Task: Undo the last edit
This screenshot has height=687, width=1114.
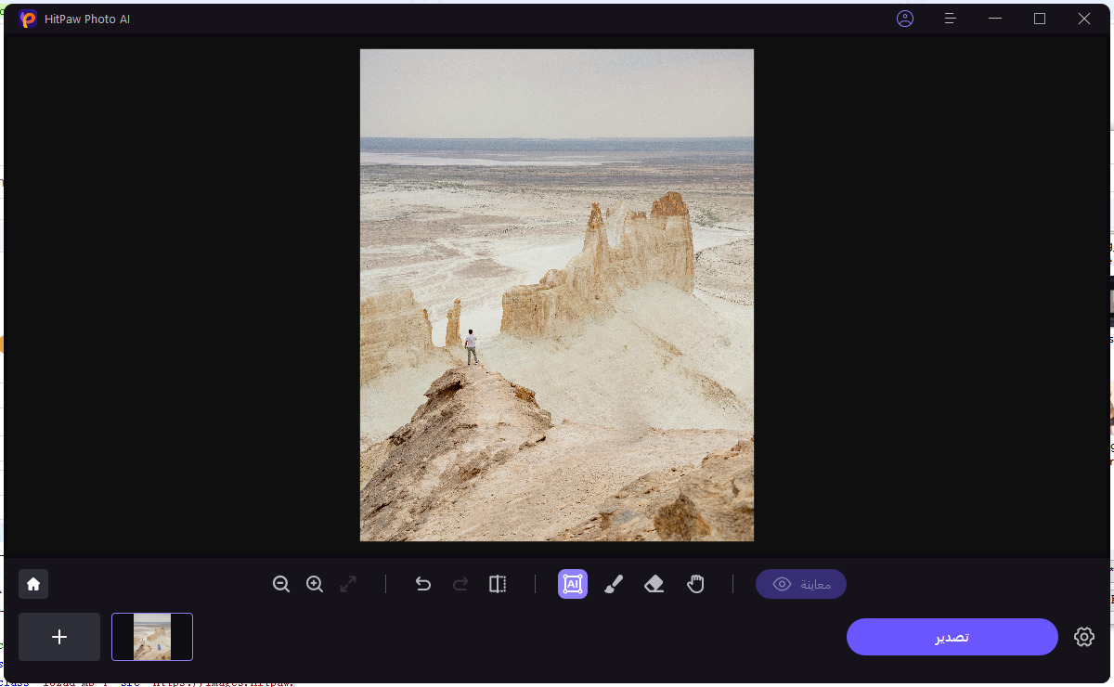Action: pos(423,584)
